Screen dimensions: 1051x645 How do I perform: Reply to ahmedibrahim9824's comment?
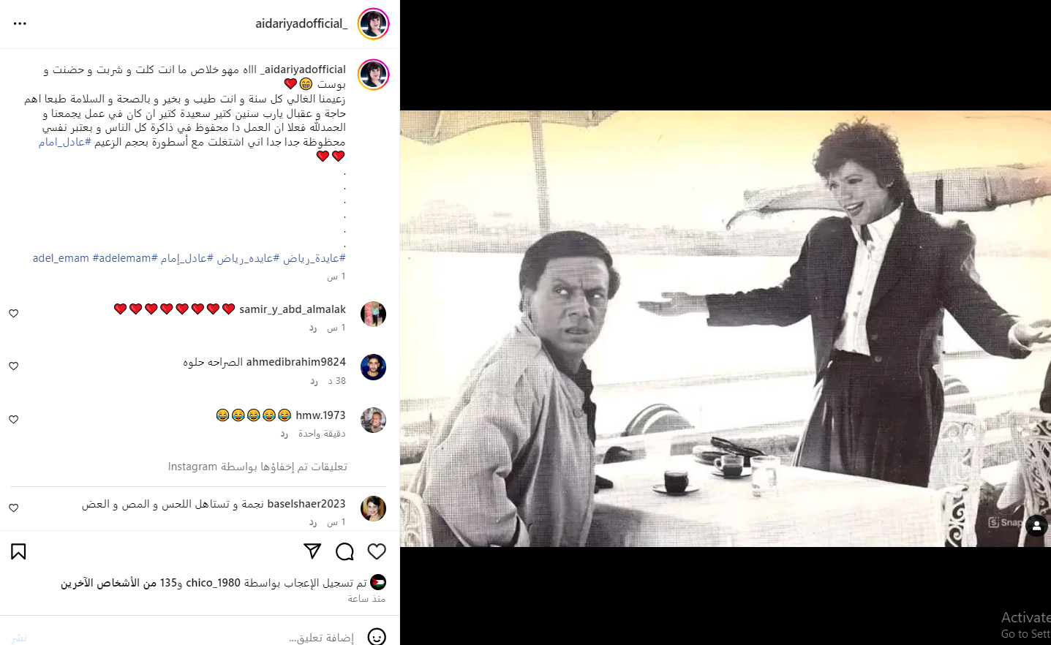(x=314, y=381)
